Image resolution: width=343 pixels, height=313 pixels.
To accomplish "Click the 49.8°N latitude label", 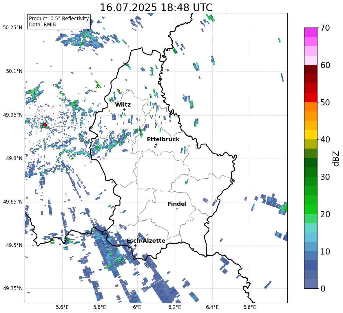I will tap(14, 158).
